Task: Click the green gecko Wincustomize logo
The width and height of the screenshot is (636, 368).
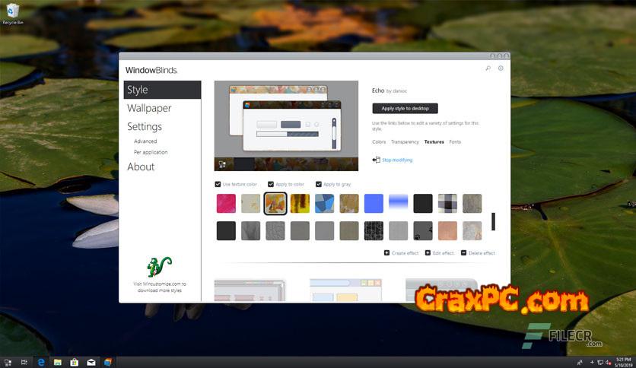Action: 159,267
